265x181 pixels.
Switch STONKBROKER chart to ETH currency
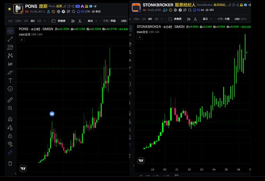click(244, 19)
